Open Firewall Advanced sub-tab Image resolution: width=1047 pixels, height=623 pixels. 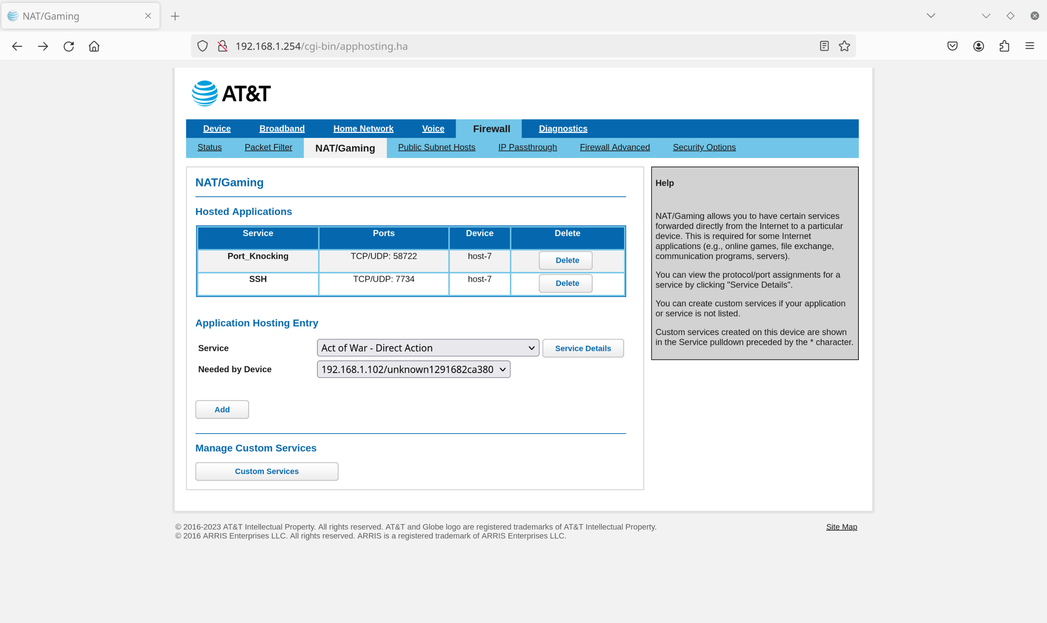[615, 147]
